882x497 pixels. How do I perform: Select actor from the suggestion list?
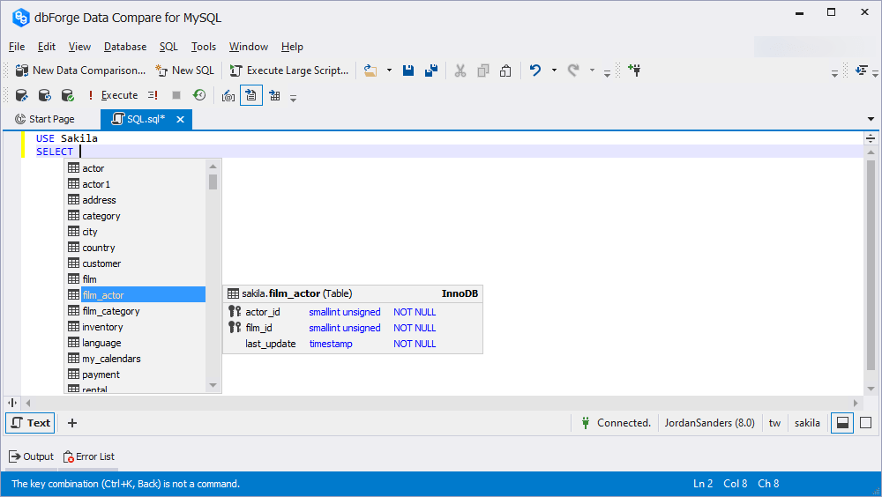point(136,168)
